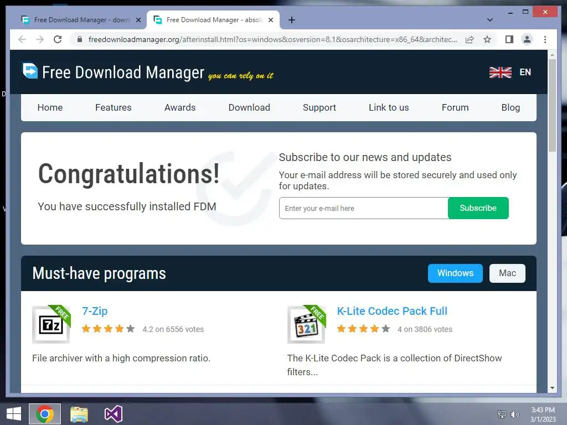Reload the page with refresh icon

[58, 39]
